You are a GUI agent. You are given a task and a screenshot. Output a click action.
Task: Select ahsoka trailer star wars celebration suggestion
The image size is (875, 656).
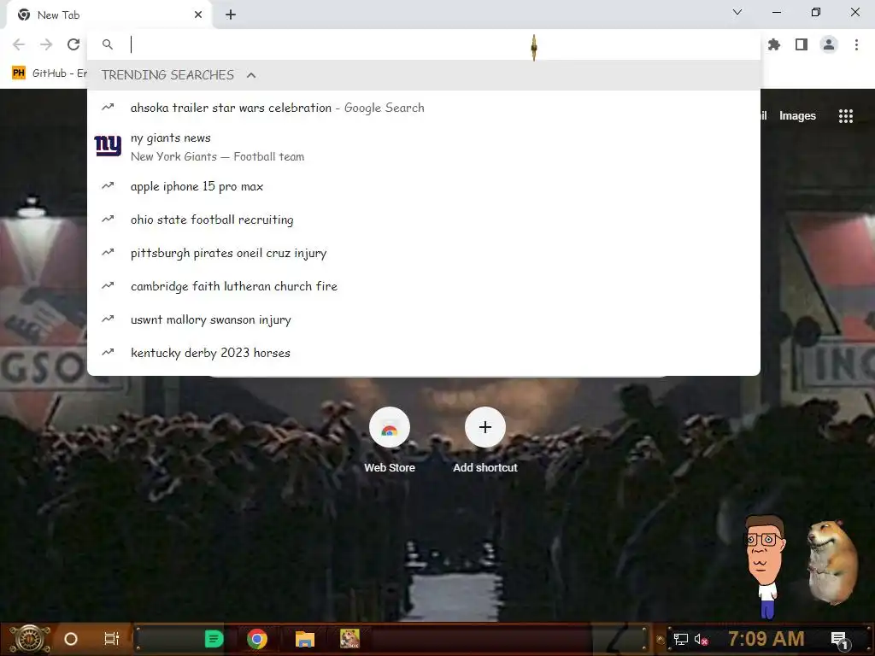pos(424,108)
